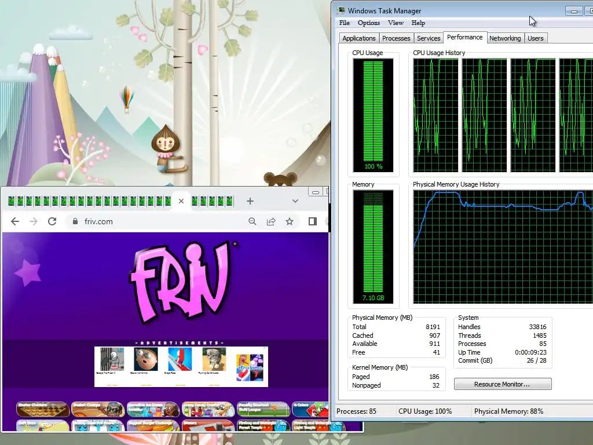Click the Threads count 1485
593x445 pixels.
tap(539, 335)
